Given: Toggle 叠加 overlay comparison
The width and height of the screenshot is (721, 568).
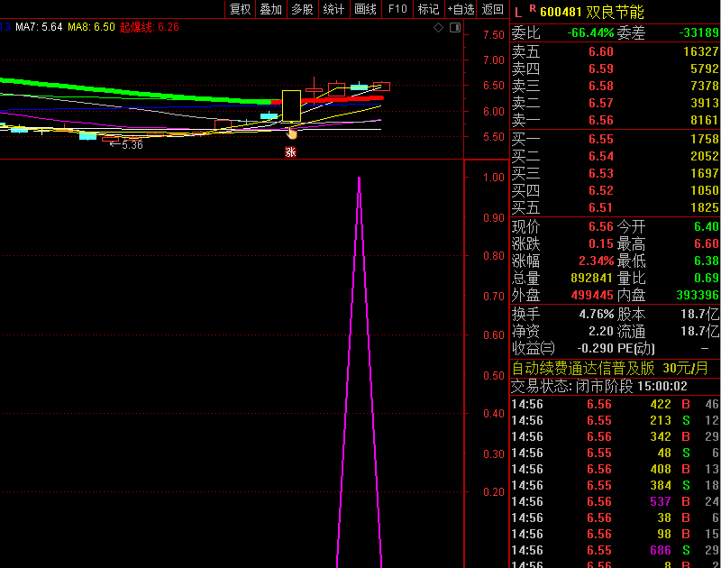Looking at the screenshot, I should 270,9.
